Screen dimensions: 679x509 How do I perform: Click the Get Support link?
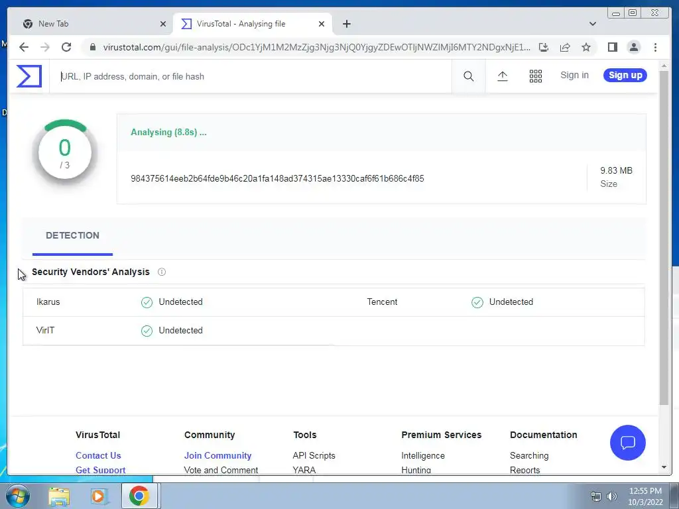pyautogui.click(x=101, y=470)
